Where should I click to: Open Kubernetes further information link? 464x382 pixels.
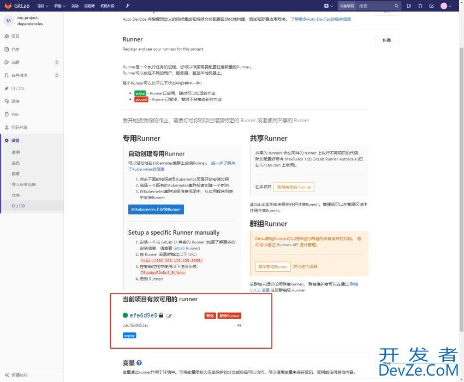(x=182, y=166)
